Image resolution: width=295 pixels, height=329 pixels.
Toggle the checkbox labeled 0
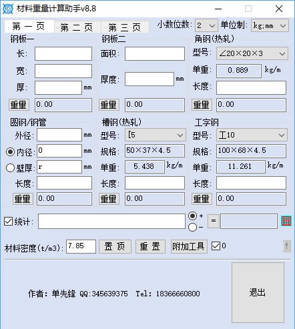(x=216, y=246)
